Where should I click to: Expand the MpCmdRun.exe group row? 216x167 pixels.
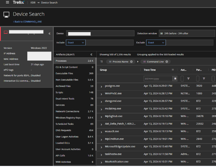101,139
